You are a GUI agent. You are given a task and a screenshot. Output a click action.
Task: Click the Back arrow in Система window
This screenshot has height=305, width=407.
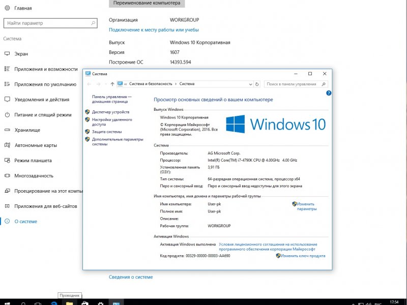point(89,84)
